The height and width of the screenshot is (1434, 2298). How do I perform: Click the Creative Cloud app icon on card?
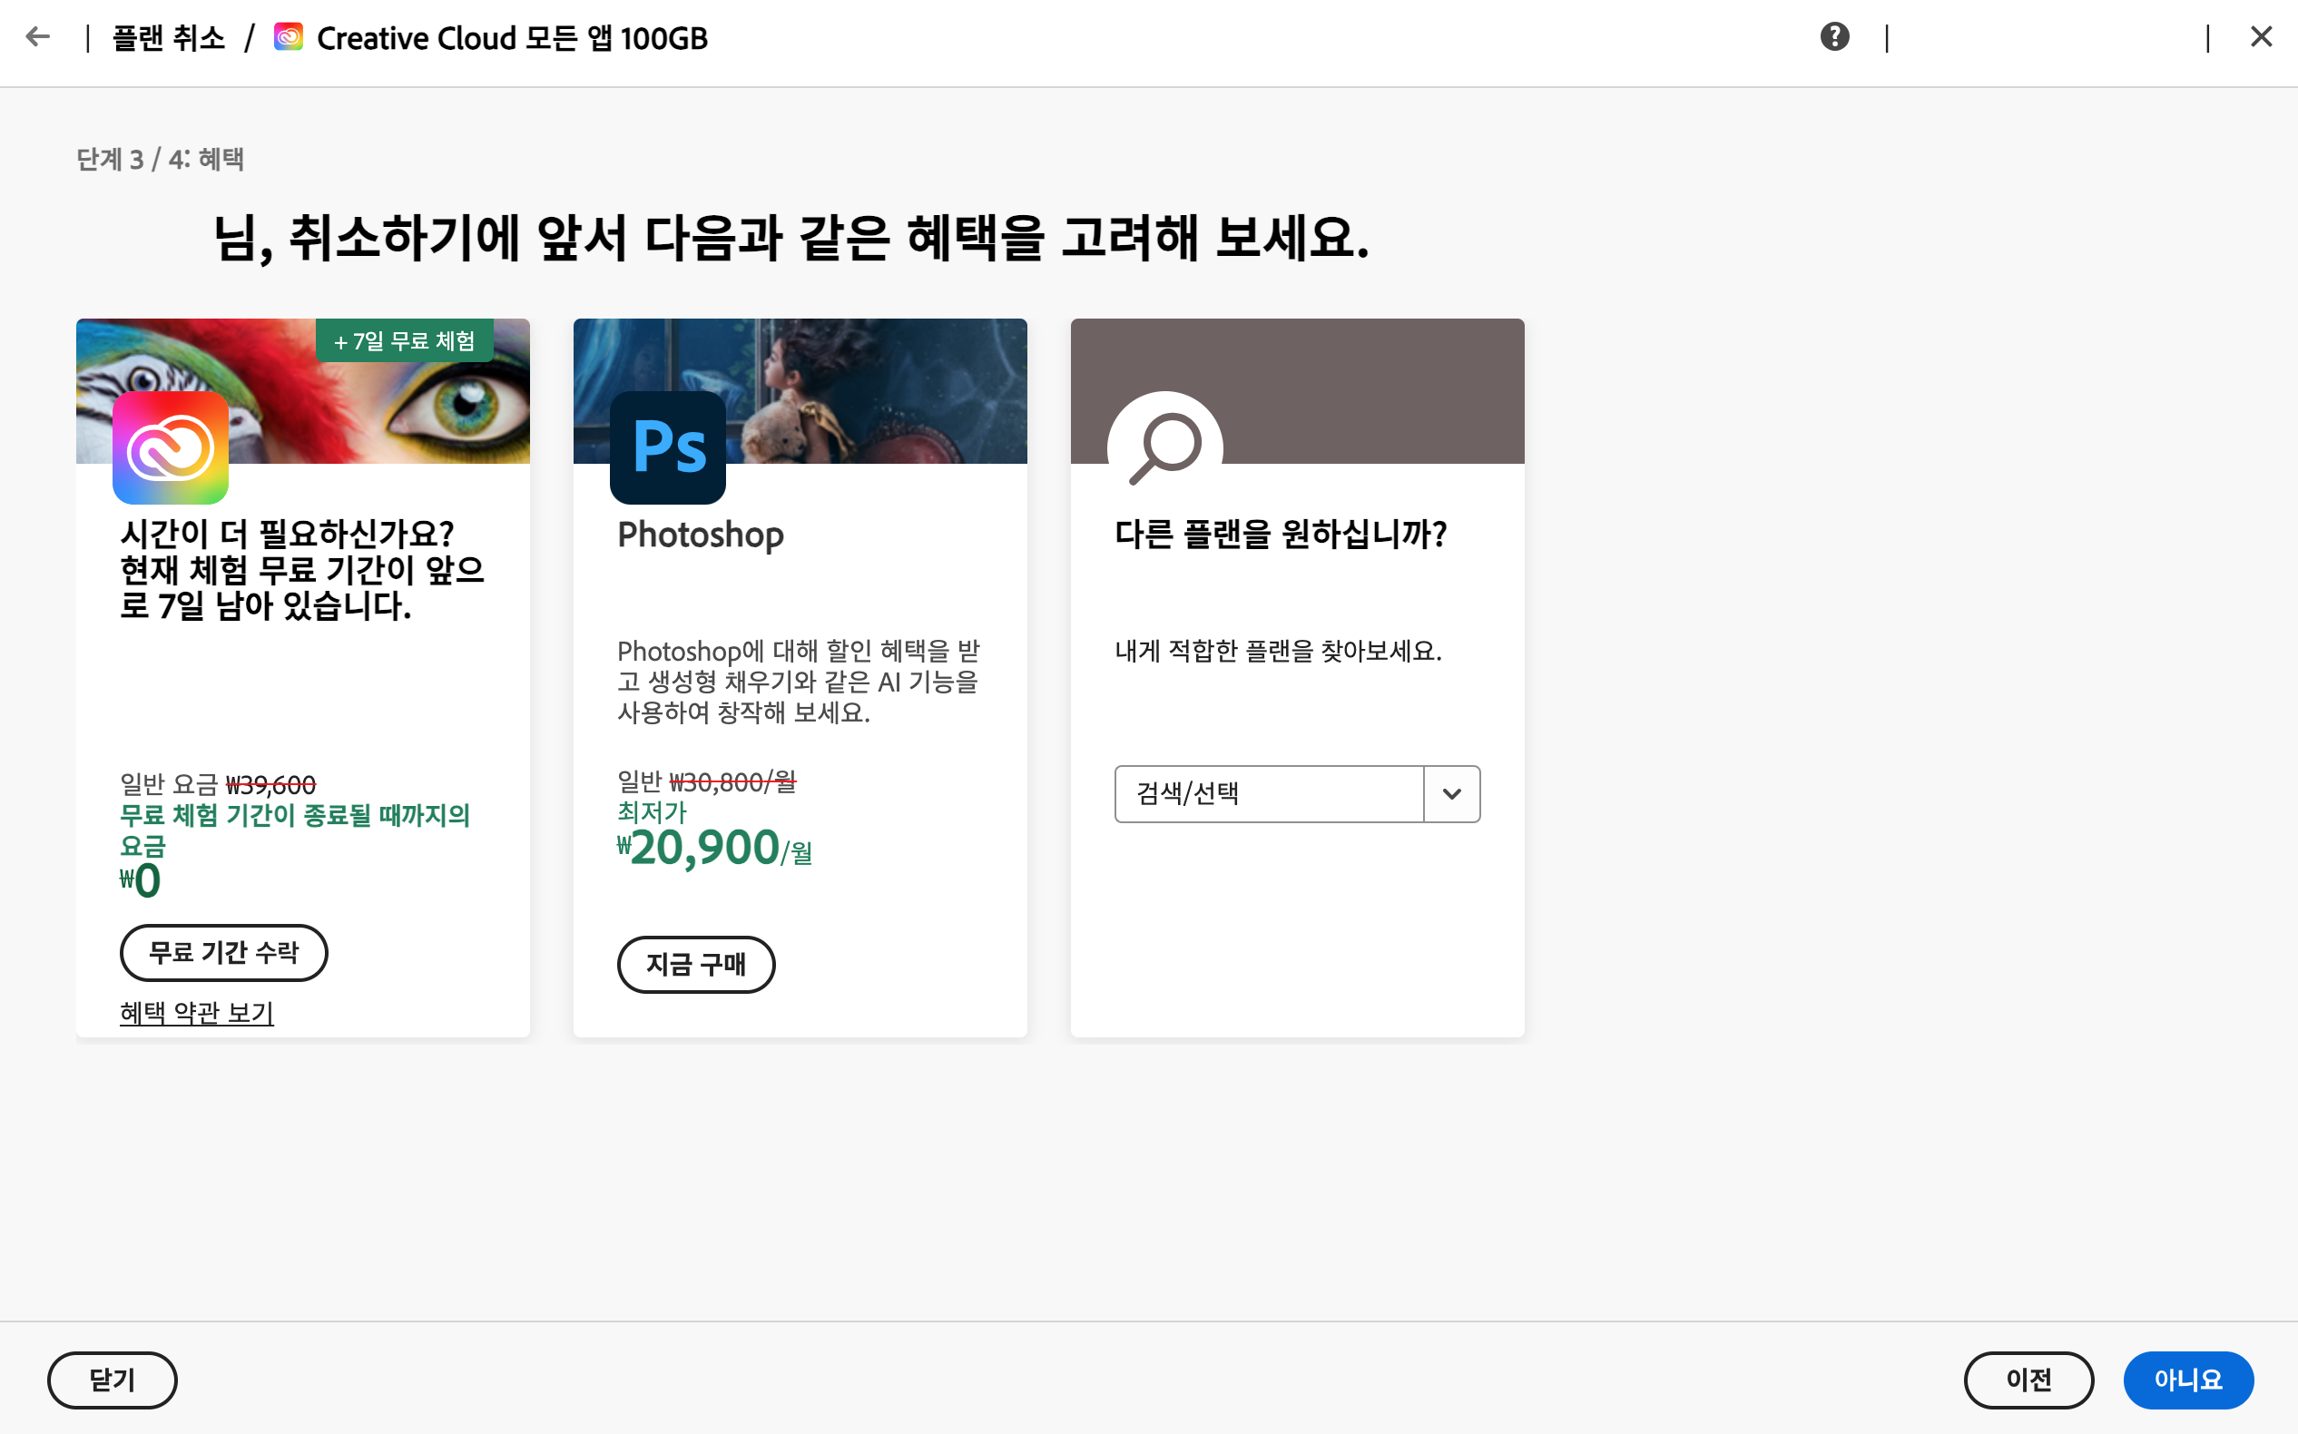click(x=171, y=447)
